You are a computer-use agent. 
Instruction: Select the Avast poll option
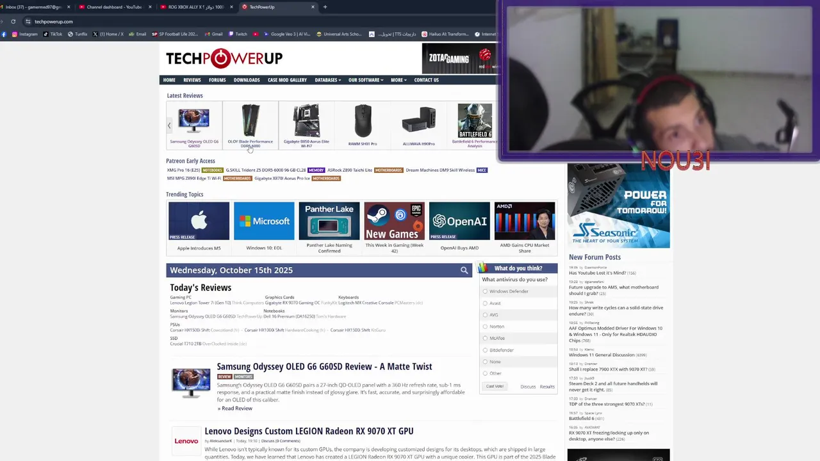point(485,303)
